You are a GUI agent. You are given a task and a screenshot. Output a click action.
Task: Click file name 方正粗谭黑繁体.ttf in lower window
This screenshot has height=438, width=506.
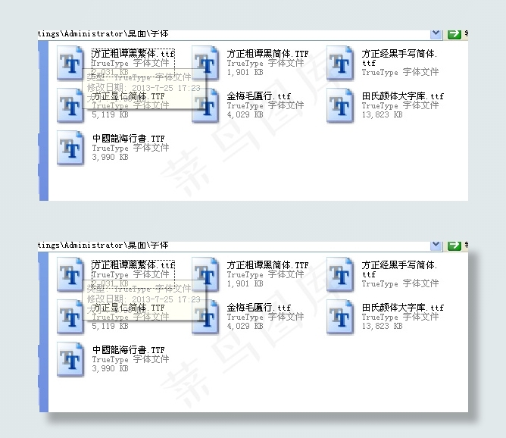[x=133, y=265]
